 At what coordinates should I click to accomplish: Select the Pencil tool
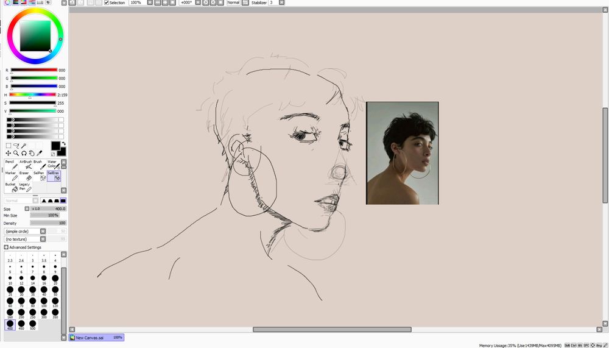pyautogui.click(x=12, y=165)
